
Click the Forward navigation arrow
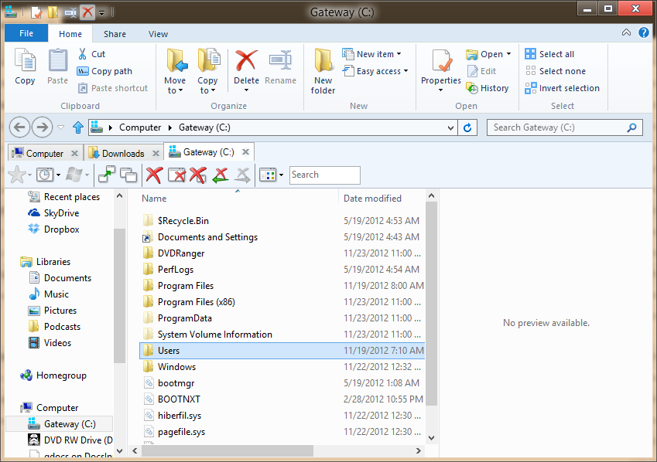(43, 127)
